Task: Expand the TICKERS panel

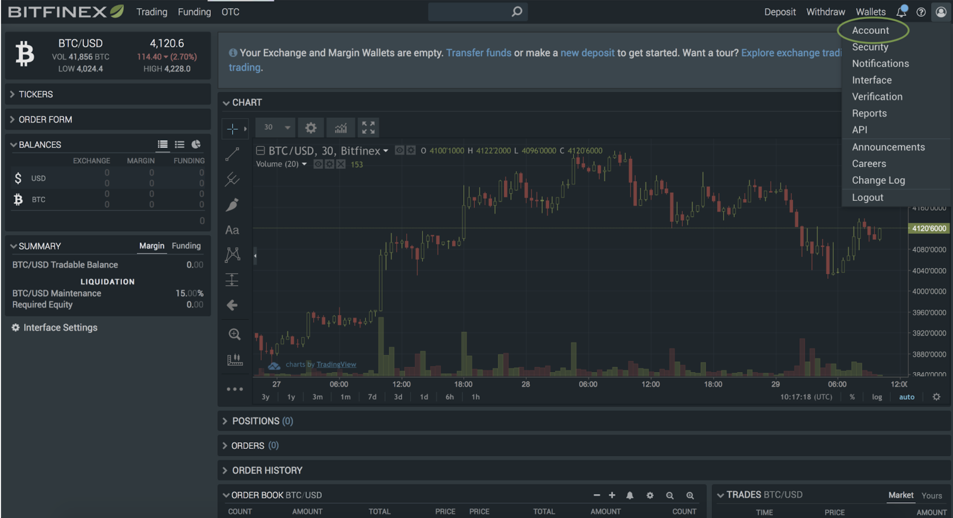Action: point(35,95)
